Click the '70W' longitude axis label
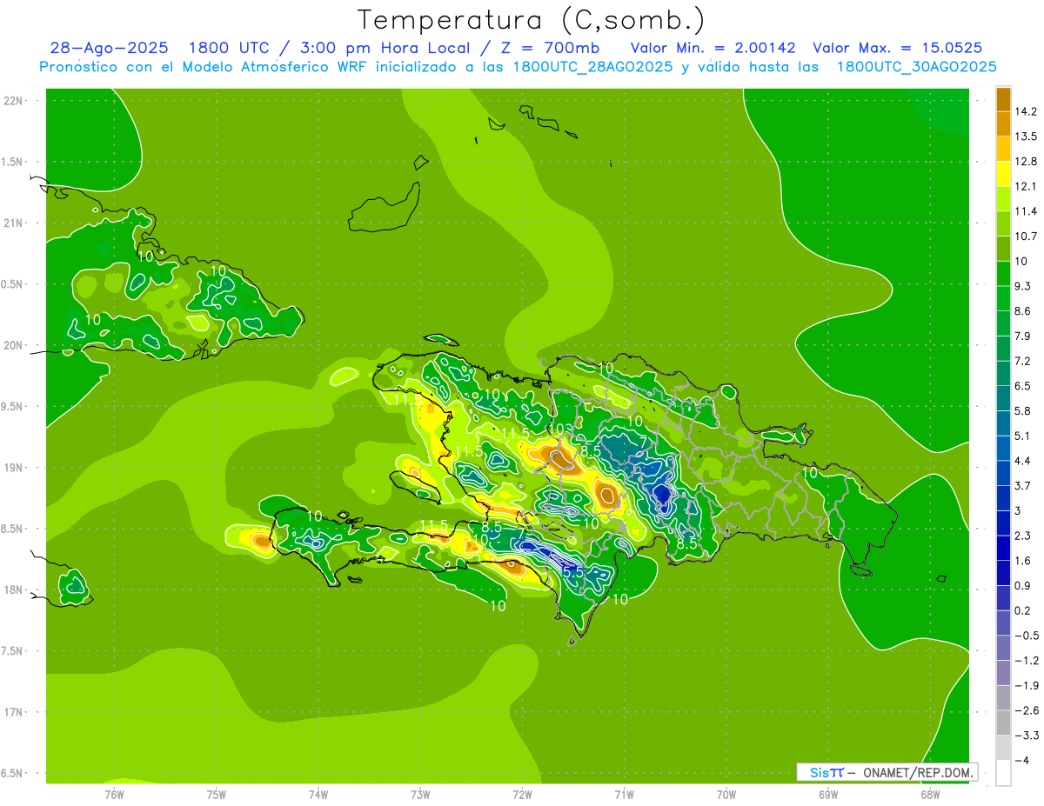This screenshot has height=806, width=1044. pos(726,795)
